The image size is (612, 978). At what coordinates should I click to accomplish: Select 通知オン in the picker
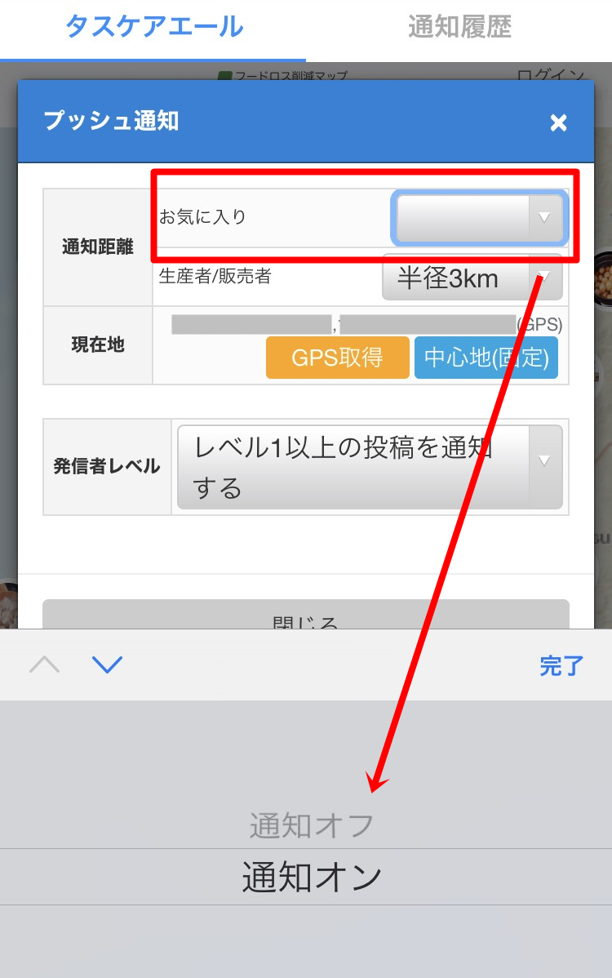pyautogui.click(x=311, y=876)
